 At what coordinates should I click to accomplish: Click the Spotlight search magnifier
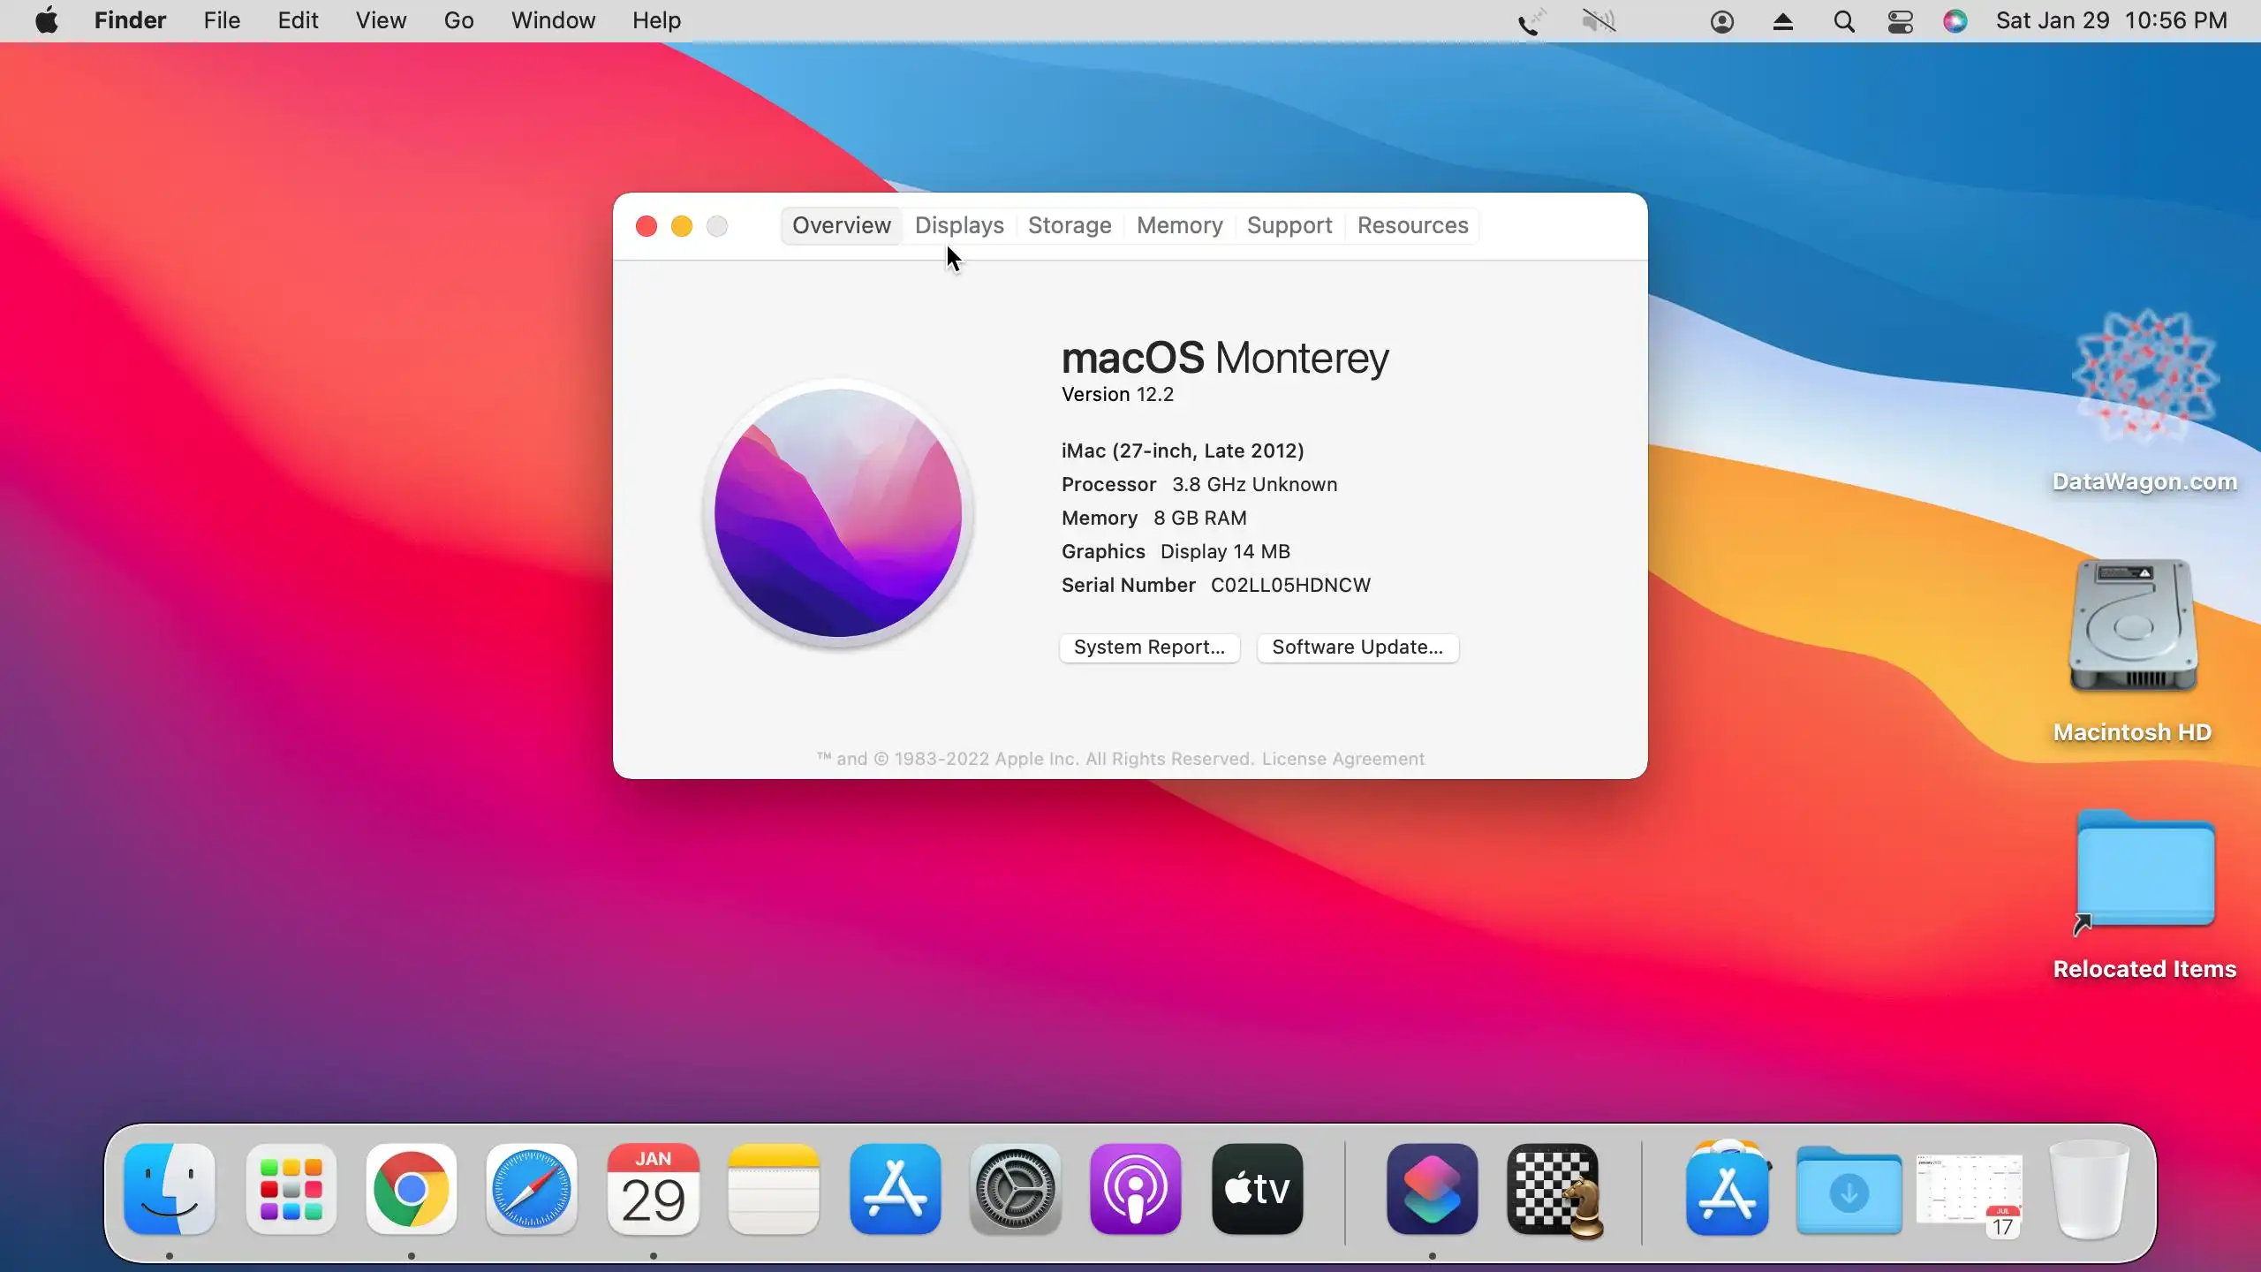click(x=1843, y=21)
